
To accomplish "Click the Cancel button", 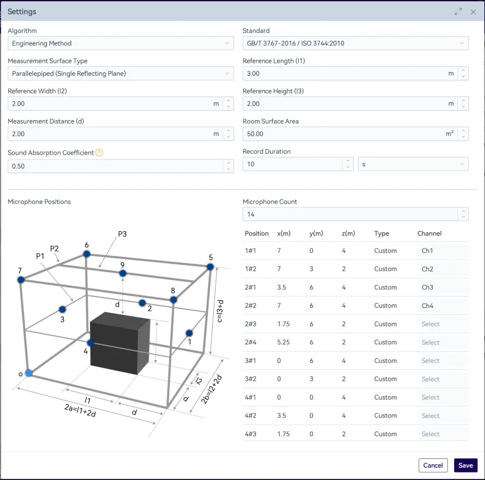I will point(433,465).
